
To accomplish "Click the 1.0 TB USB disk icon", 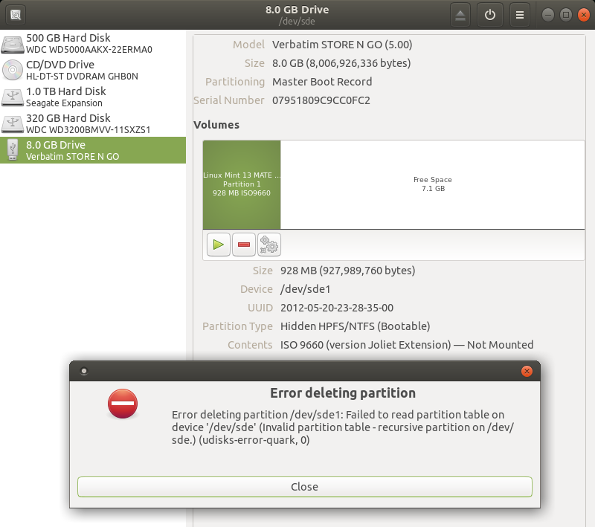I will 13,97.
